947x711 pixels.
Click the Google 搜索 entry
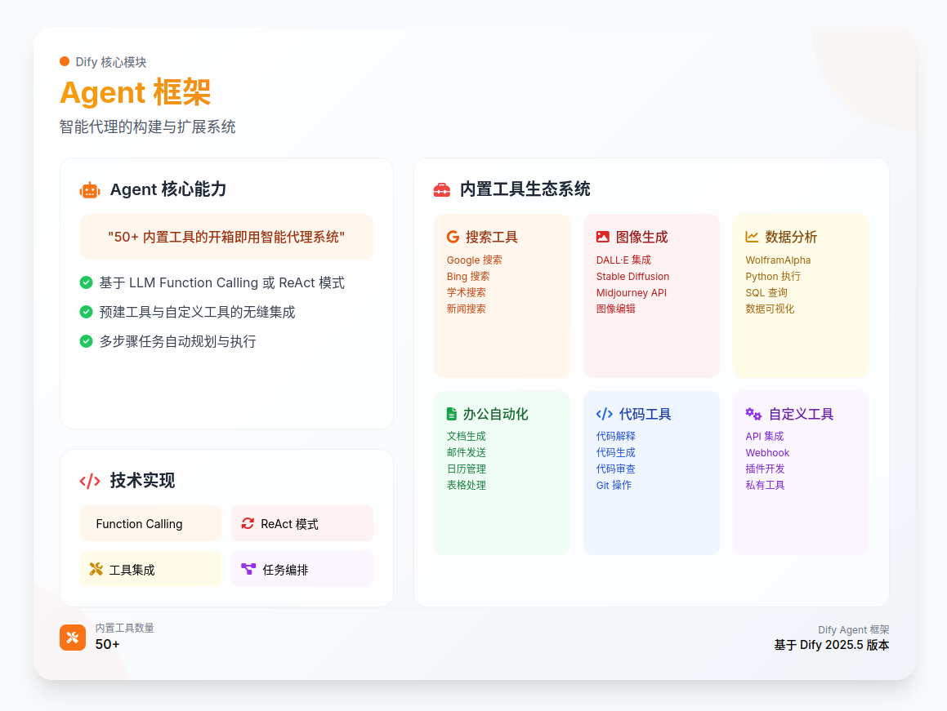coord(474,260)
